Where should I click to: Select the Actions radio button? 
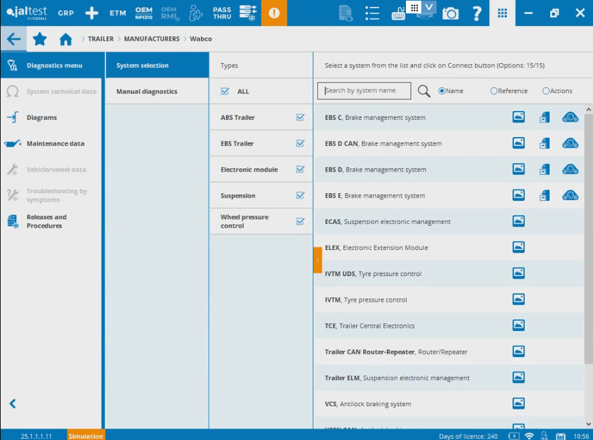pyautogui.click(x=546, y=91)
